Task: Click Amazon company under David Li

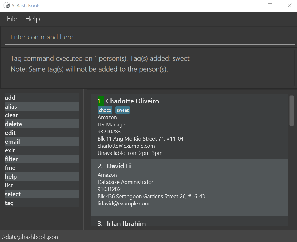Action: coord(107,175)
